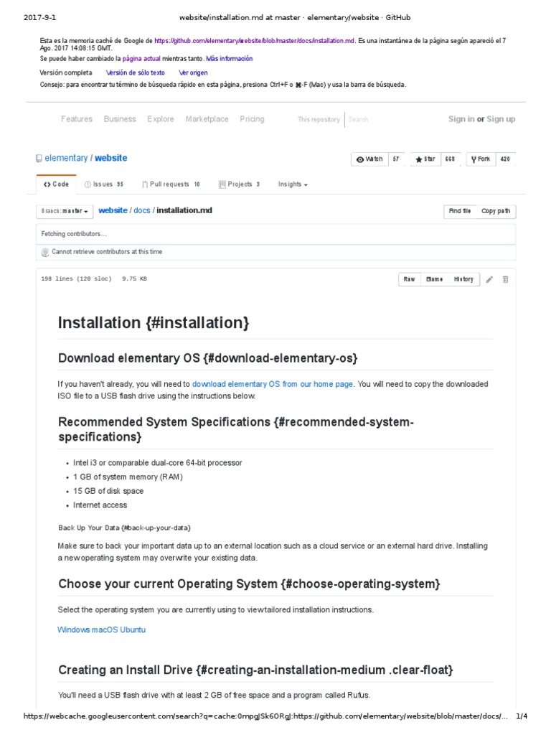
Task: Open the página actual link
Action: [141, 59]
